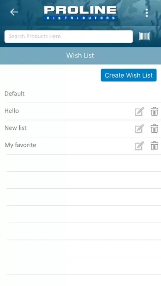161x286 pixels.
Task: Click the Create Wish List button
Action: pos(129,75)
